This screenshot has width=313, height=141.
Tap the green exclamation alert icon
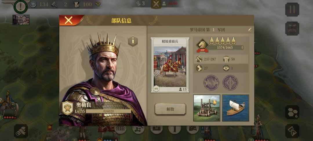pos(21,7)
